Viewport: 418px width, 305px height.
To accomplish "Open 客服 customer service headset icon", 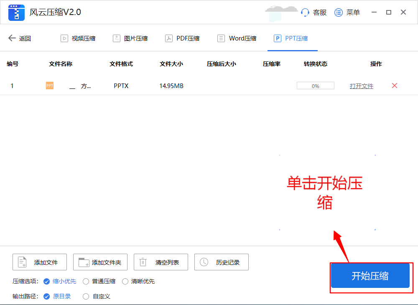I will [x=305, y=13].
